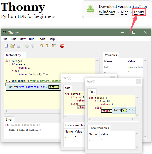
Task: Open the Help menu
Action: click(52, 39)
